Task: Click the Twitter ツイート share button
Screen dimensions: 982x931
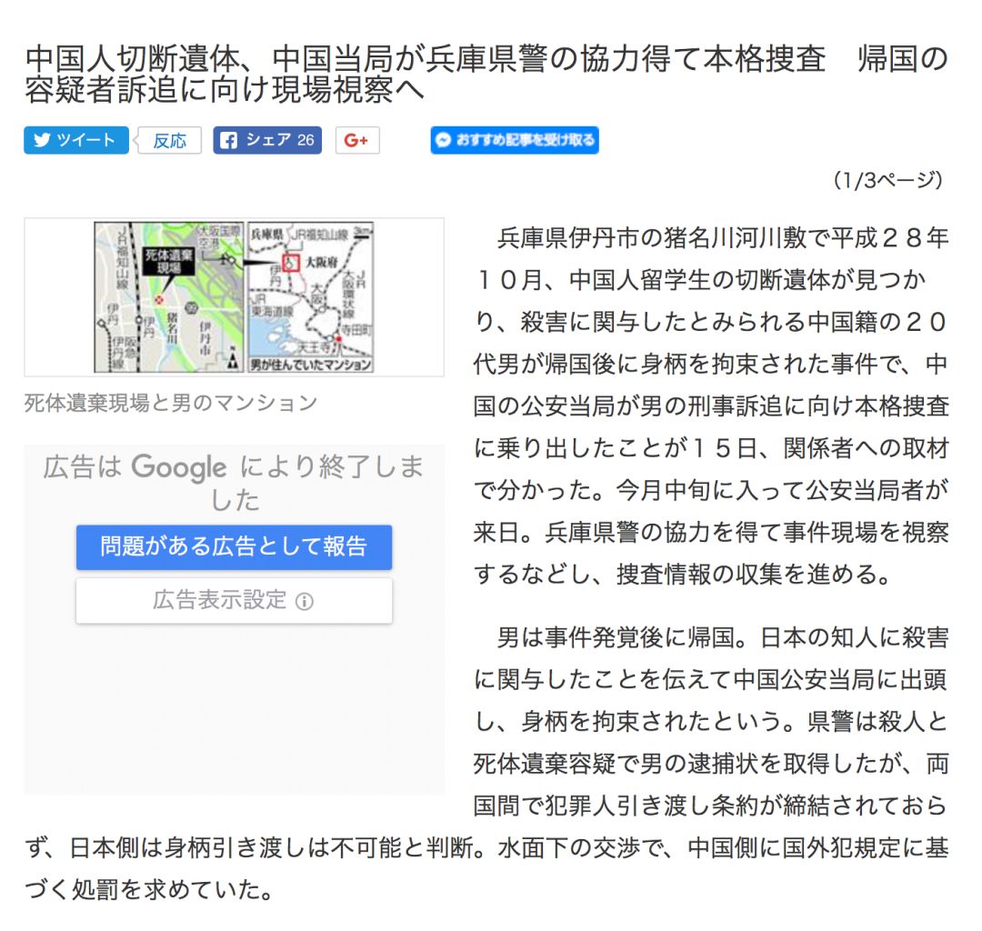Action: click(x=76, y=140)
